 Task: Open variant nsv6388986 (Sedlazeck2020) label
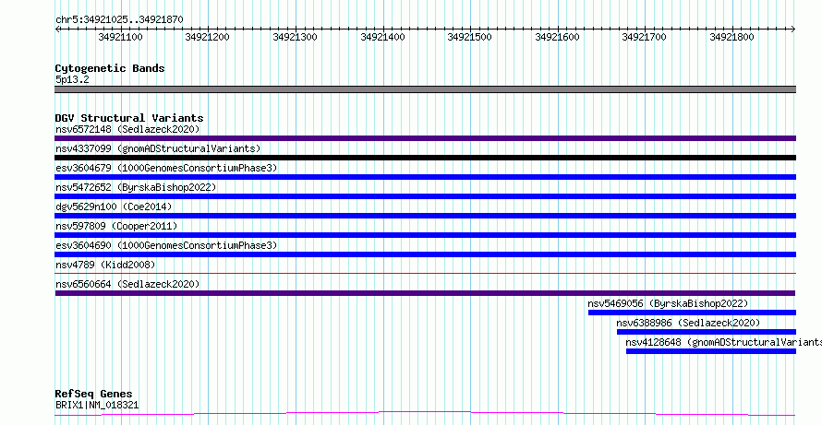pos(688,323)
